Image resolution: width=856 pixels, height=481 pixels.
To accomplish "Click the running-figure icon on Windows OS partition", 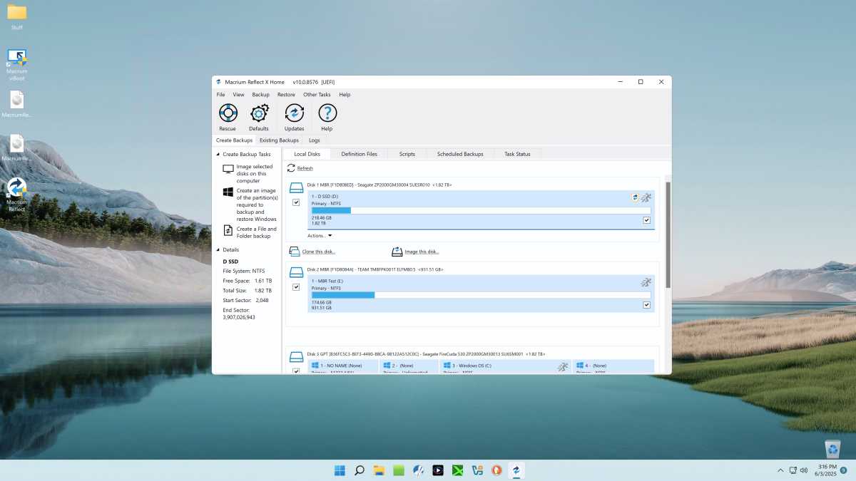I will 563,366.
